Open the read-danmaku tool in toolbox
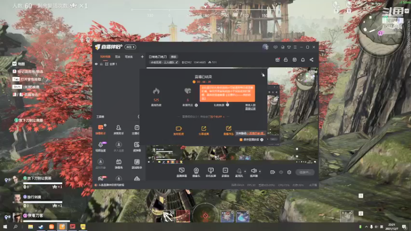411x231 pixels. tap(137, 147)
